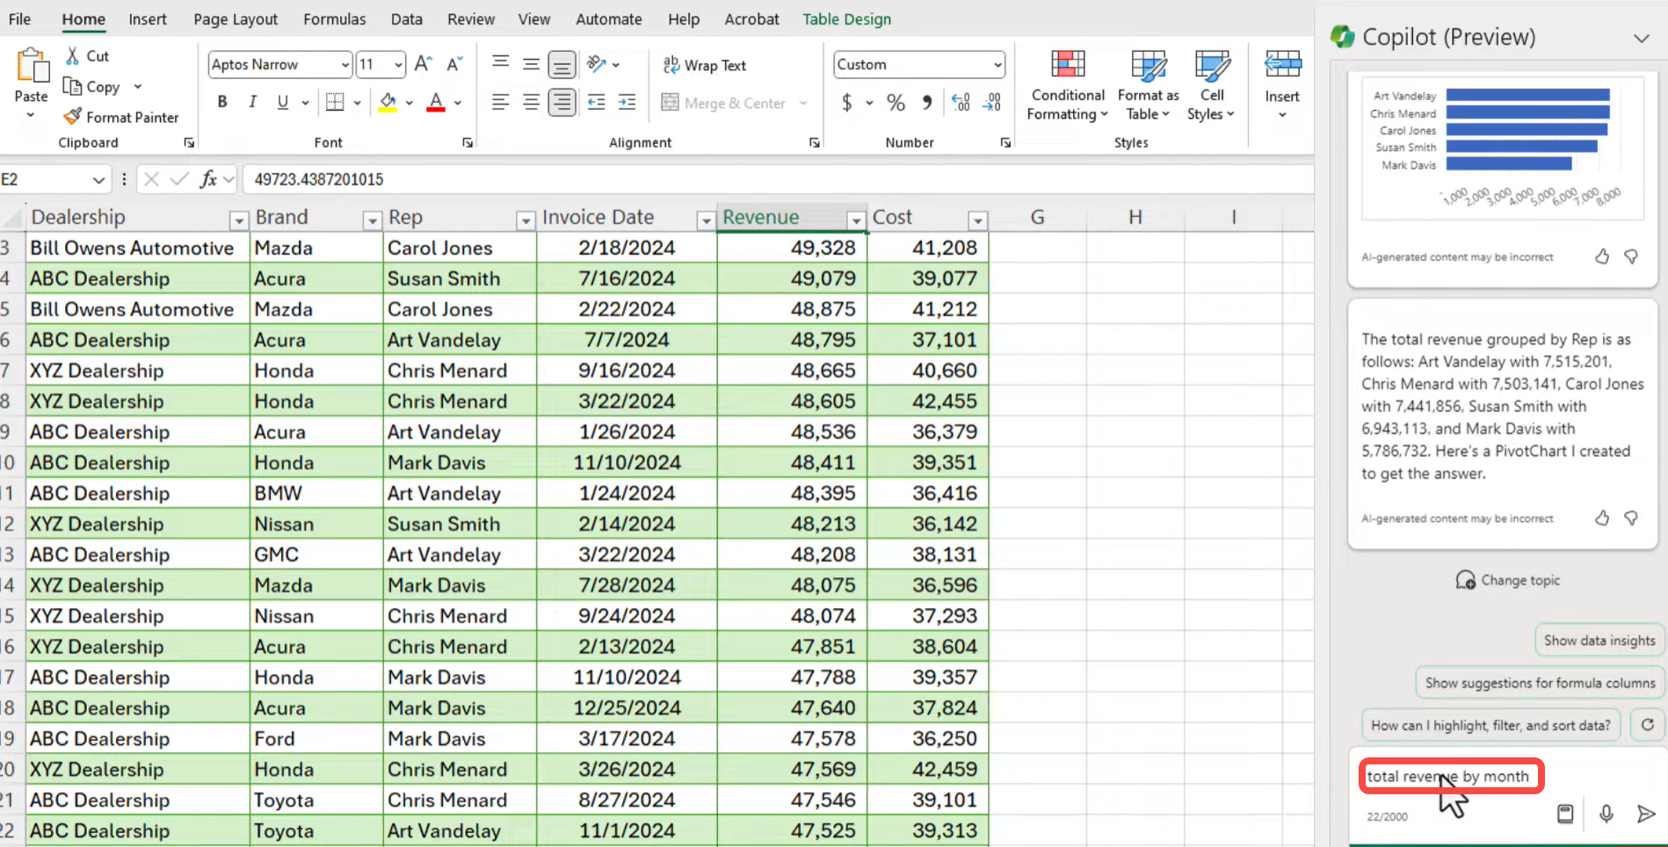
Task: Toggle underline formatting
Action: click(x=282, y=102)
